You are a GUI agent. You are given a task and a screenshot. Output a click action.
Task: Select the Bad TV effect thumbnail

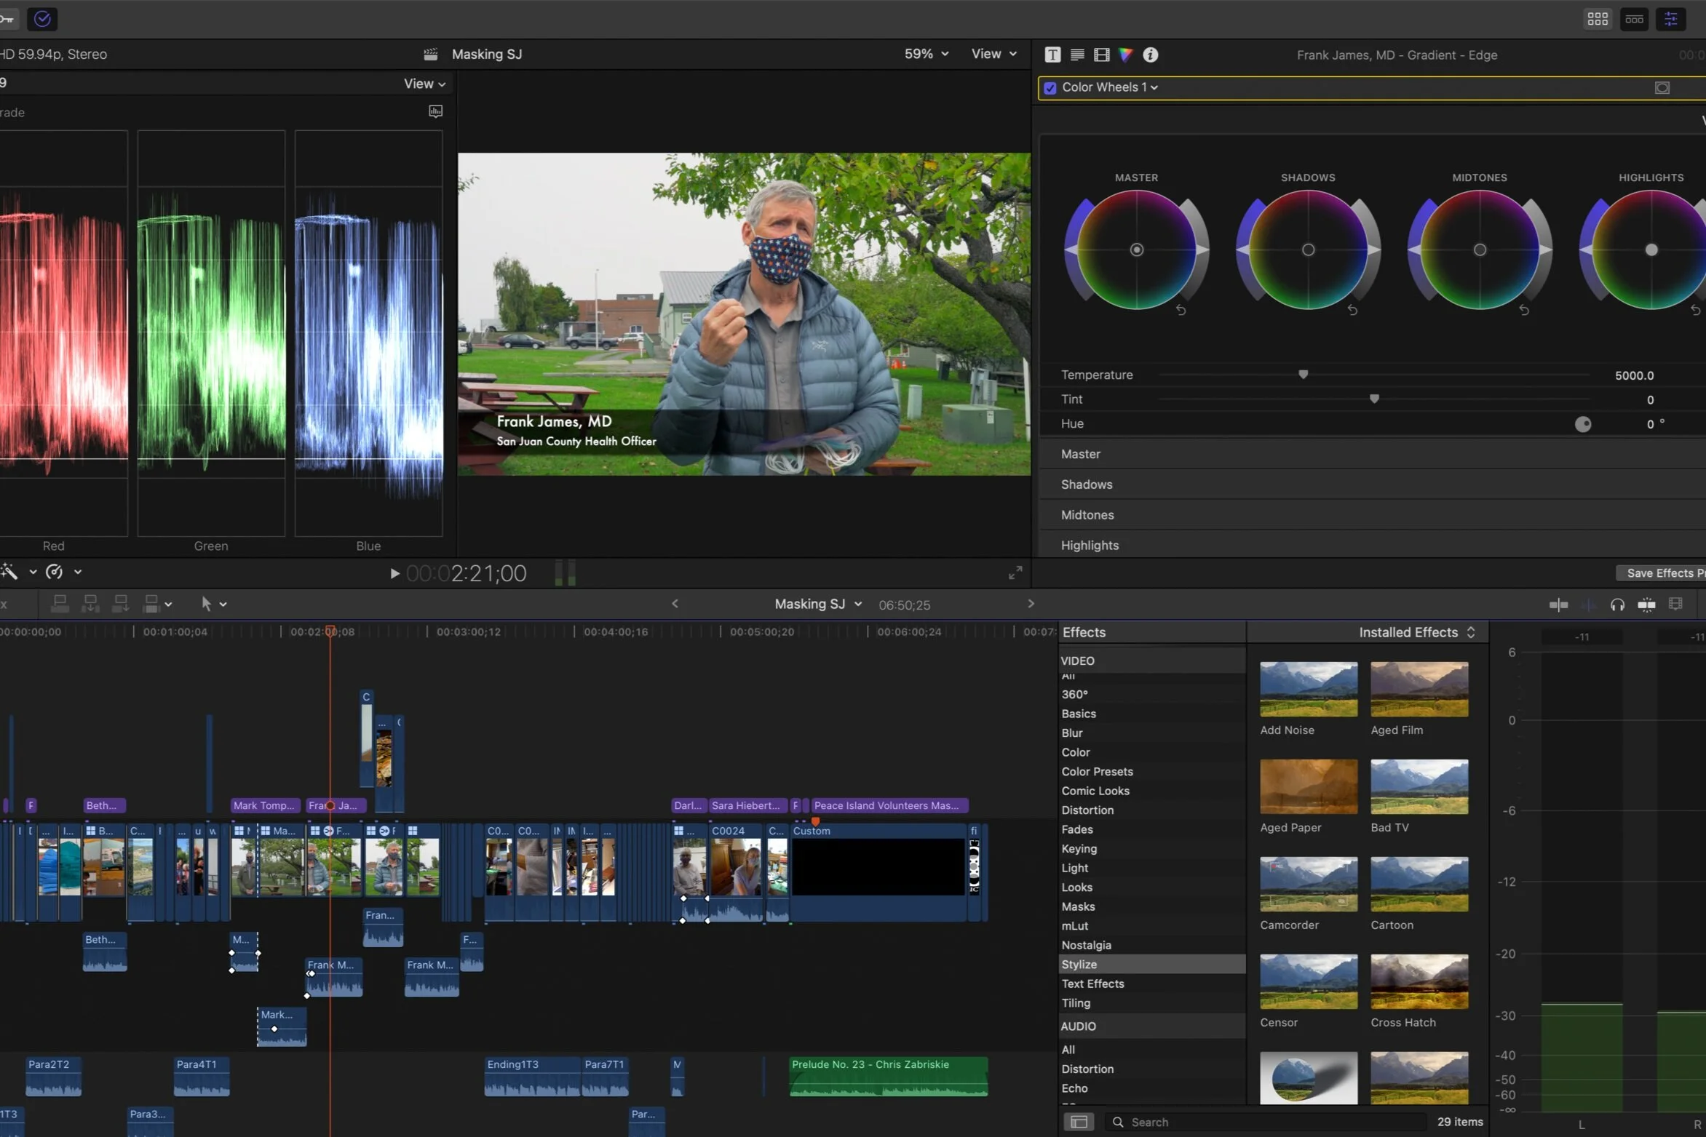coord(1419,786)
